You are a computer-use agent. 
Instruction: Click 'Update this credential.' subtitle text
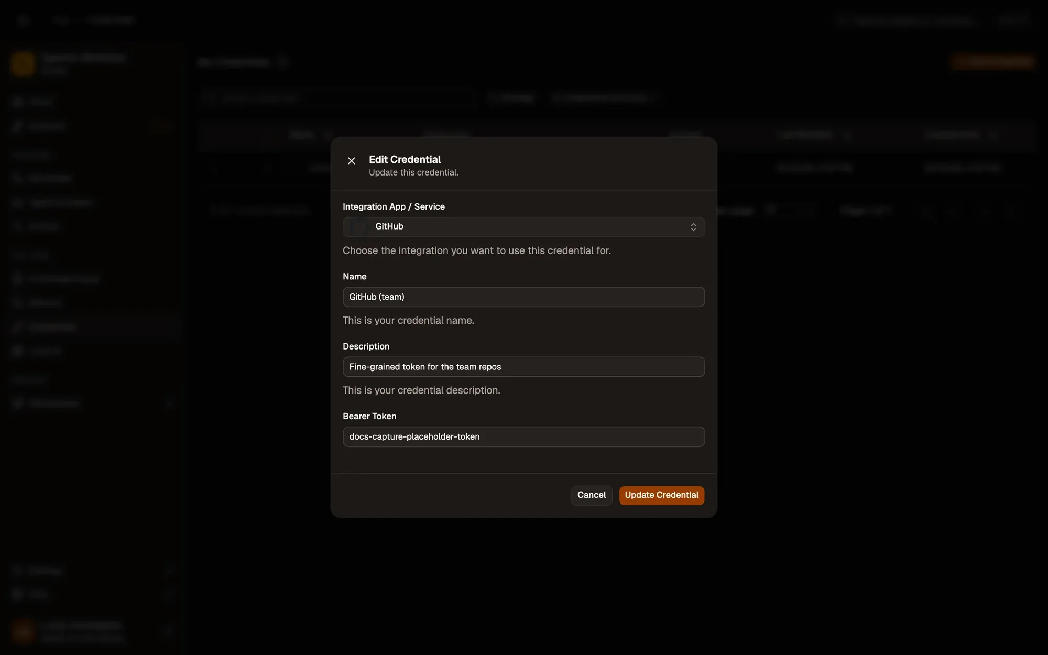coord(413,172)
